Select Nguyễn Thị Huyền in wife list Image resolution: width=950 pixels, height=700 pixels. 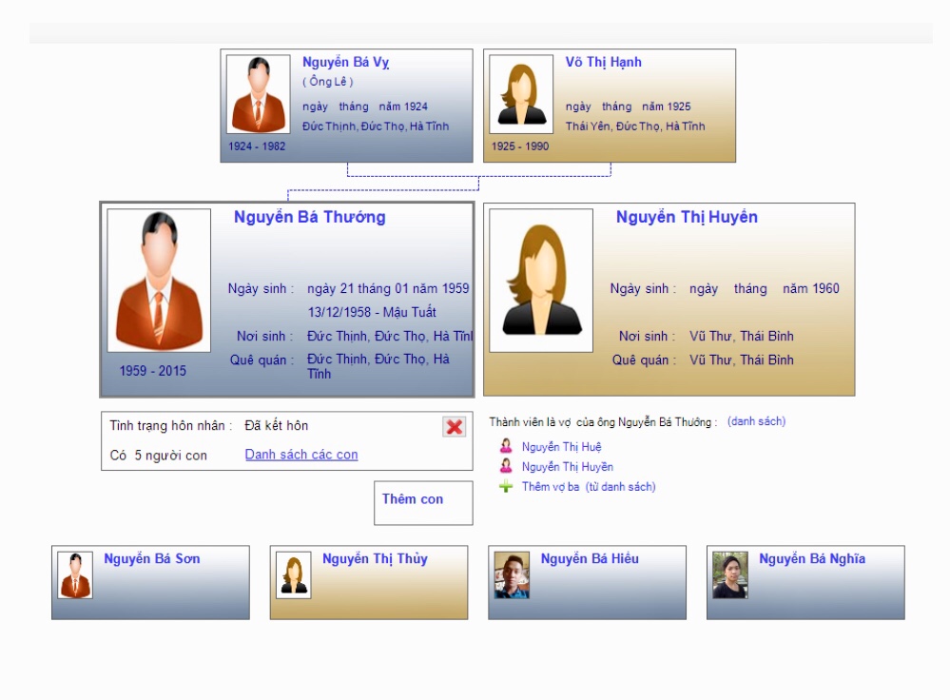568,467
